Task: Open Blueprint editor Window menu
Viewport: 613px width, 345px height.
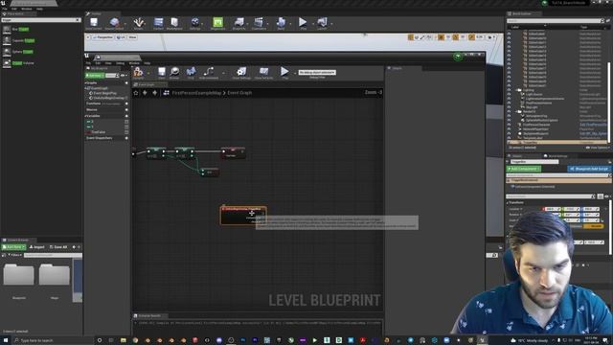Action: pyautogui.click(x=134, y=63)
